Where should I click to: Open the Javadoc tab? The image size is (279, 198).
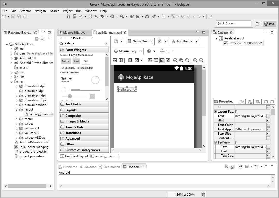[x=88, y=167]
